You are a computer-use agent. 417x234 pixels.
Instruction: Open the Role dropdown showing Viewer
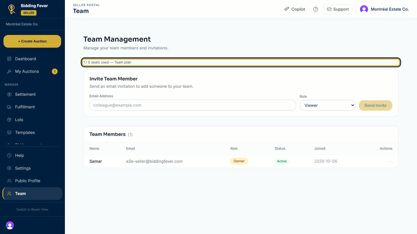327,105
